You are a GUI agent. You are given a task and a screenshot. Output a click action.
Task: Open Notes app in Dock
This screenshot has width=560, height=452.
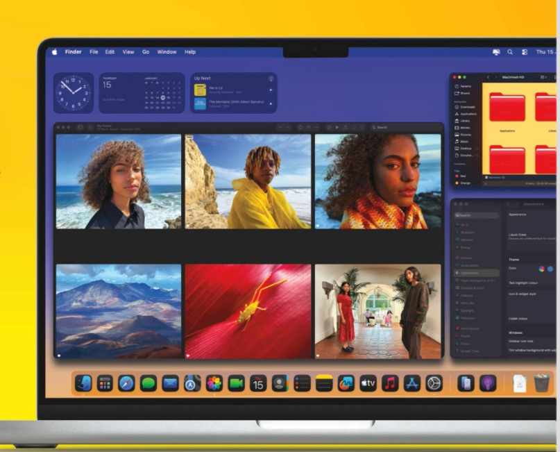(x=324, y=383)
